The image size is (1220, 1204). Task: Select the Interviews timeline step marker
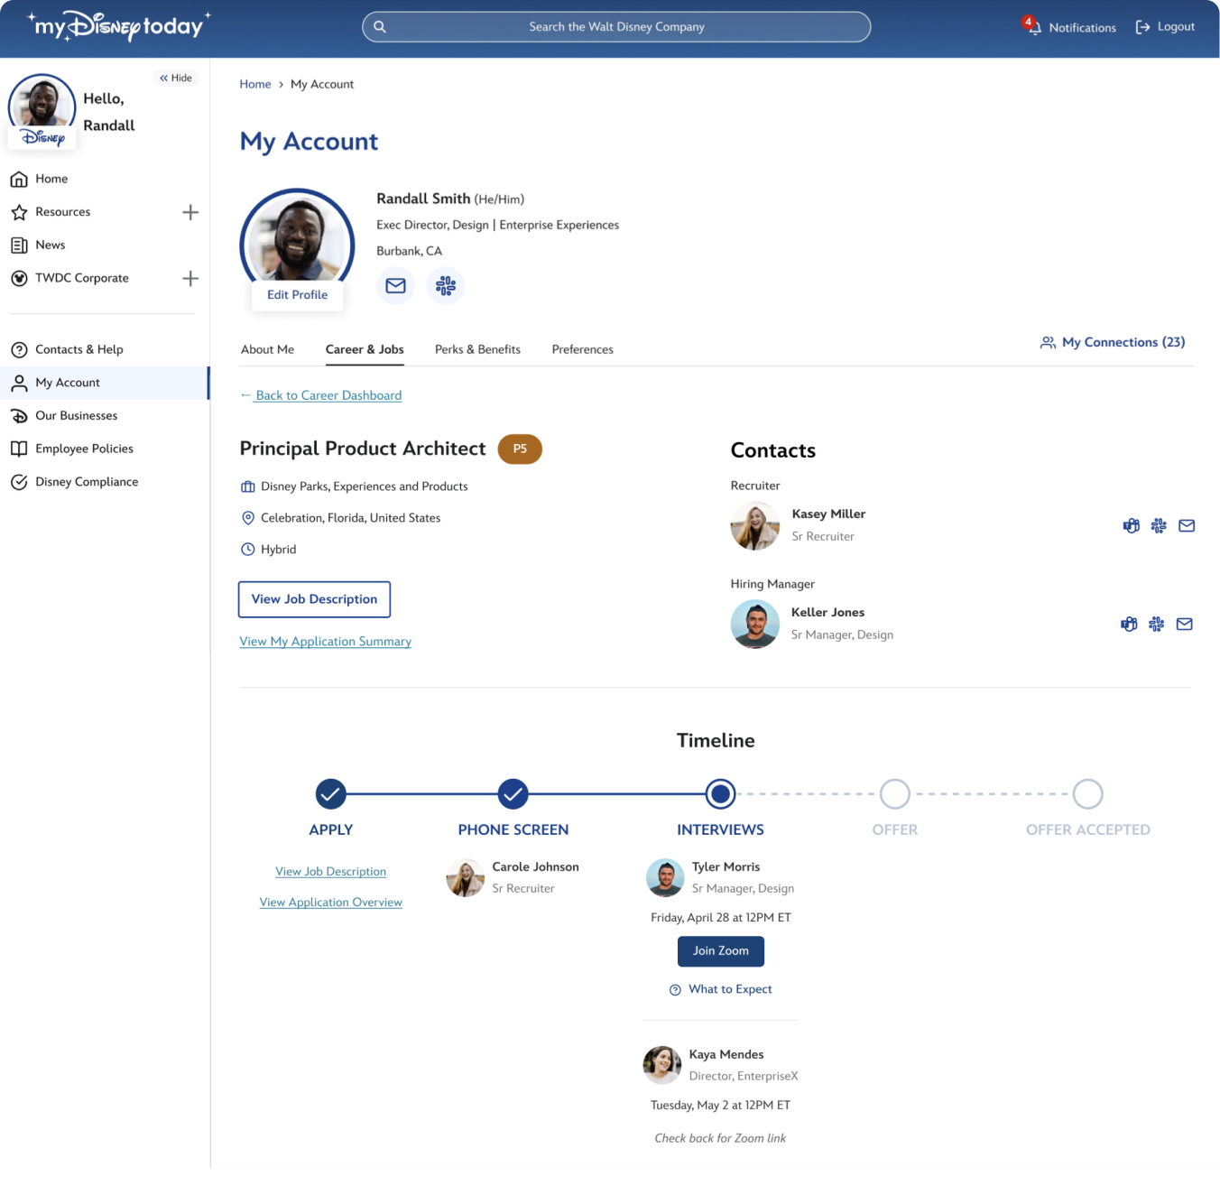tap(720, 794)
